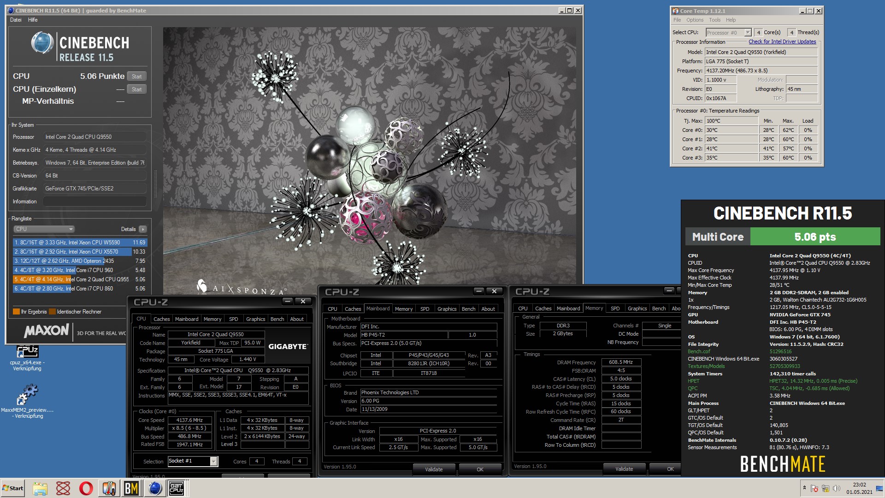Click the MAXON logo in Cinebench
Viewport: 885px width, 498px height.
[x=46, y=331]
